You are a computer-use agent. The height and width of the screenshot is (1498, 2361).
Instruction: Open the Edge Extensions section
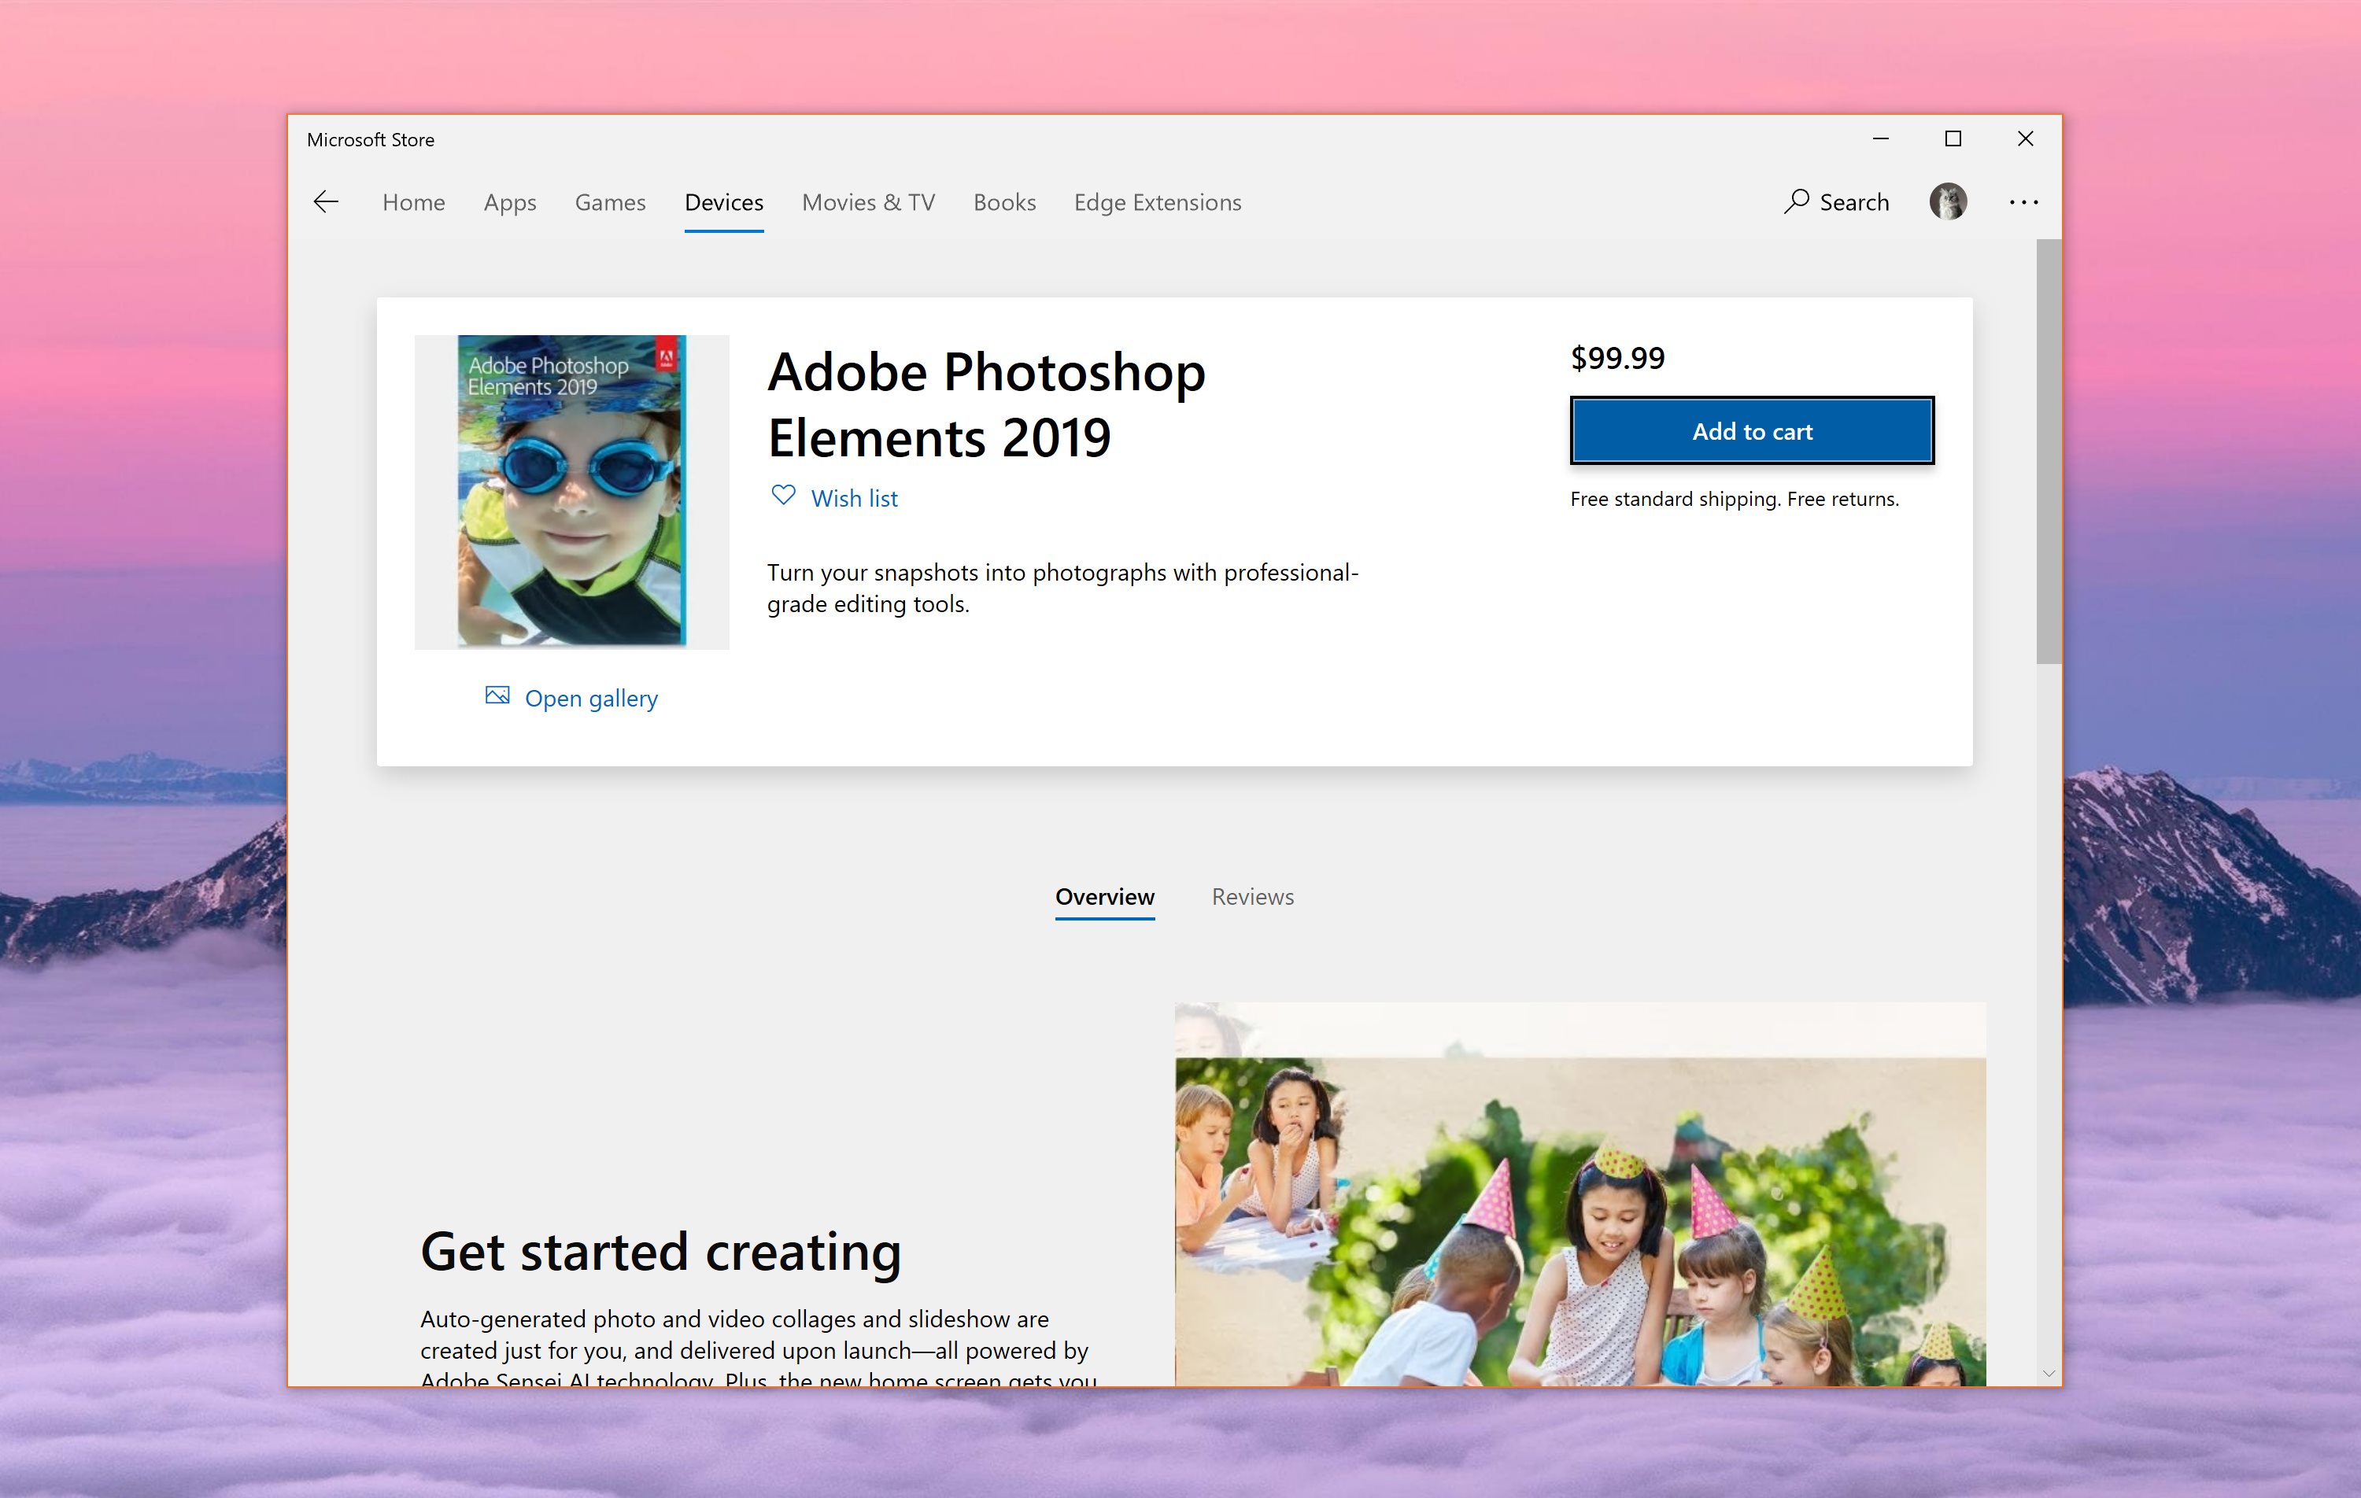click(x=1156, y=201)
